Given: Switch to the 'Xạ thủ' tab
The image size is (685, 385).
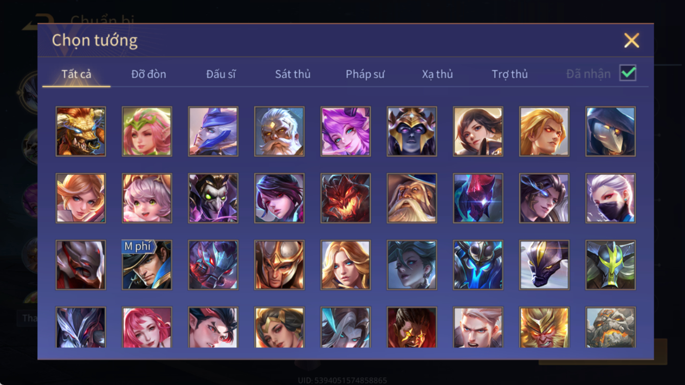Looking at the screenshot, I should click(437, 74).
